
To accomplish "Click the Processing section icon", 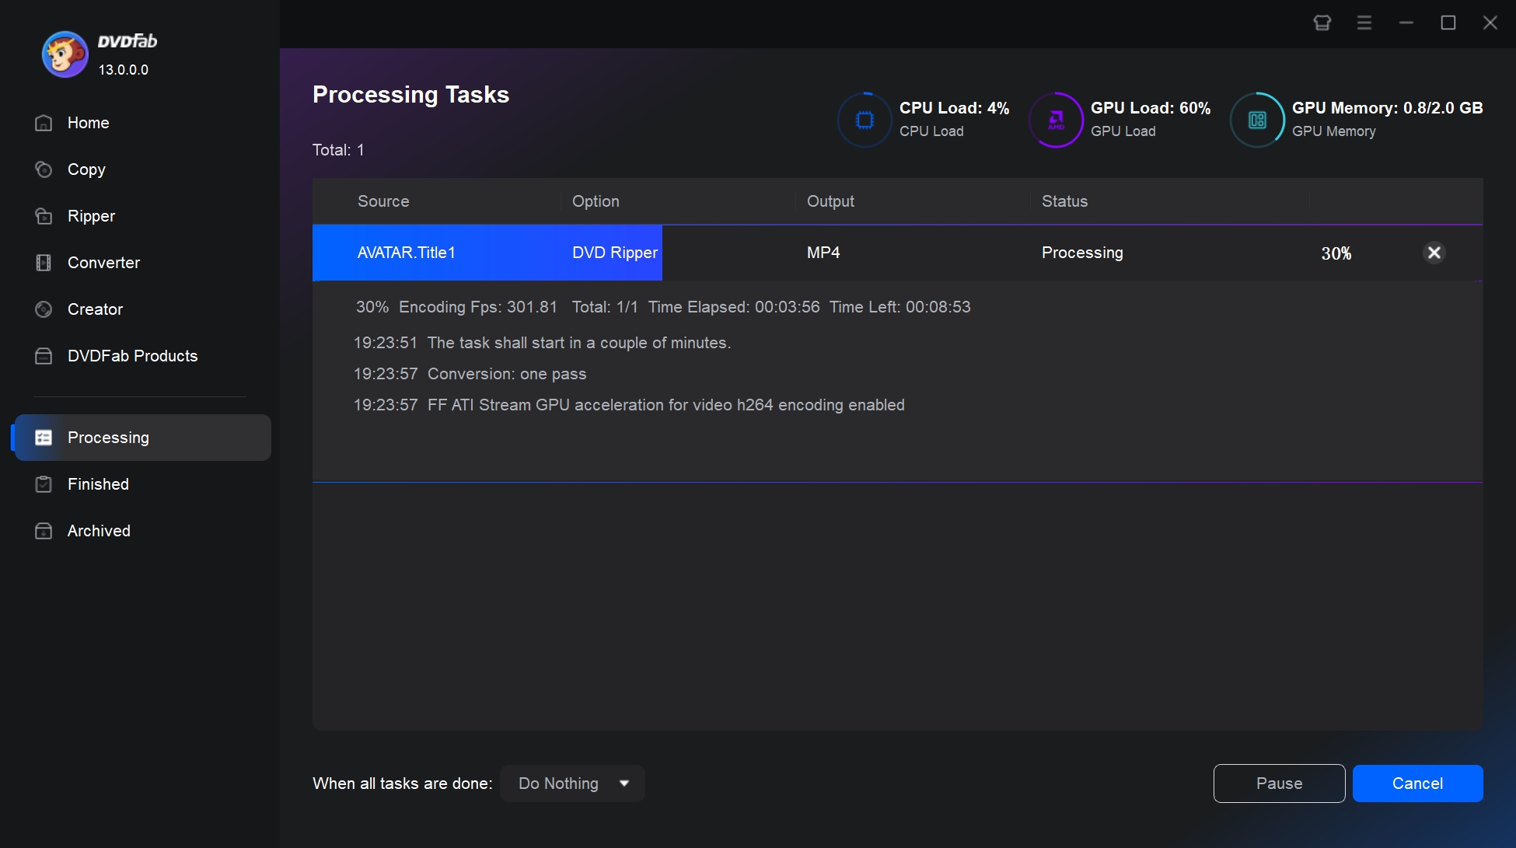I will (42, 437).
